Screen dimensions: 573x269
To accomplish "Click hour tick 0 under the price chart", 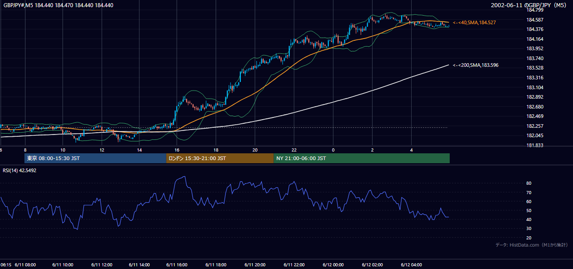I will pos(333,150).
